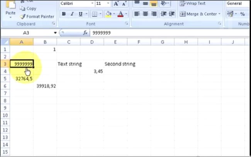Select cell containing 'Text string'
Screen dimensions: 251x157
pyautogui.click(x=68, y=64)
